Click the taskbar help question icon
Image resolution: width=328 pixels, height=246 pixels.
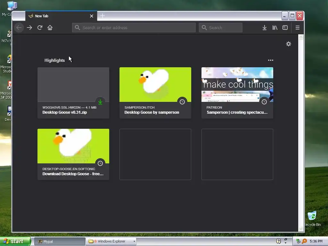[x=278, y=242]
